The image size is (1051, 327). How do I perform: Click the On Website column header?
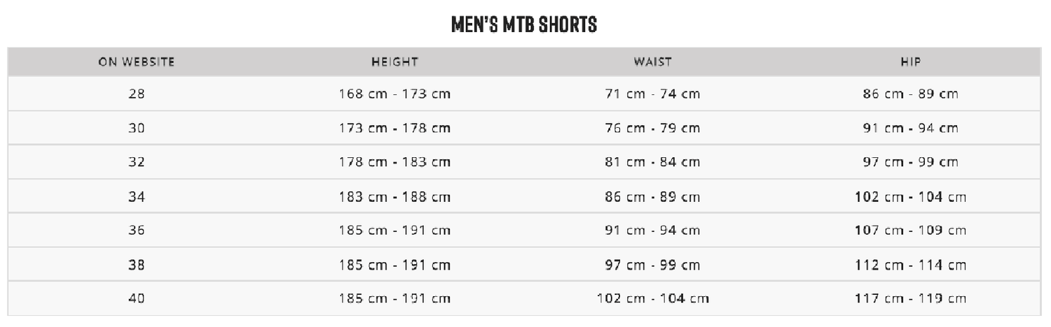tap(137, 62)
